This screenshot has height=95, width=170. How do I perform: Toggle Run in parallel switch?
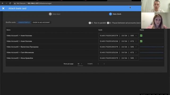click(91, 23)
